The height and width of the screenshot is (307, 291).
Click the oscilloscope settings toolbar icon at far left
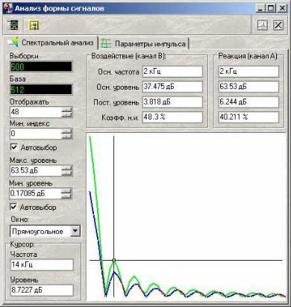pos(13,25)
